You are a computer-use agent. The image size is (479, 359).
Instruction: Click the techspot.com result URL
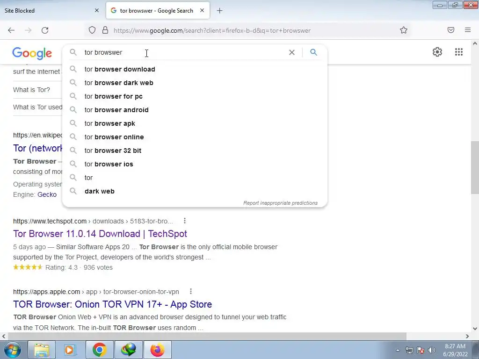(93, 221)
